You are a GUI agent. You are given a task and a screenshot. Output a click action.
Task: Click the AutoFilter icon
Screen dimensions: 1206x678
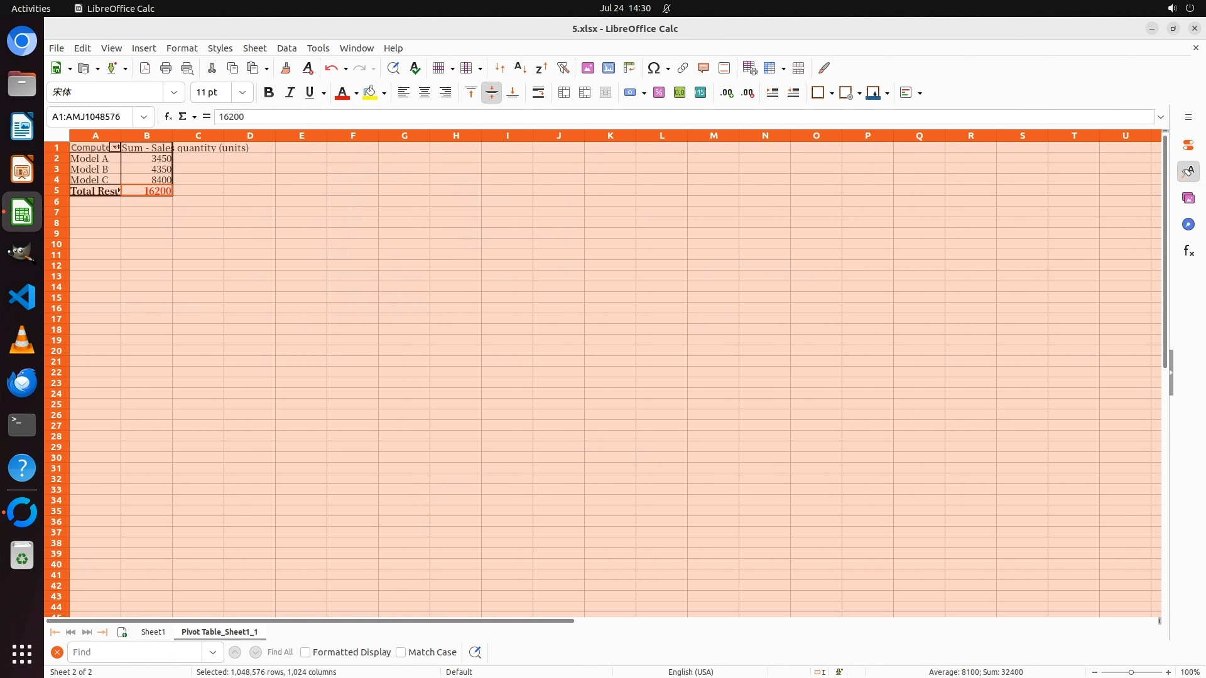pos(563,68)
